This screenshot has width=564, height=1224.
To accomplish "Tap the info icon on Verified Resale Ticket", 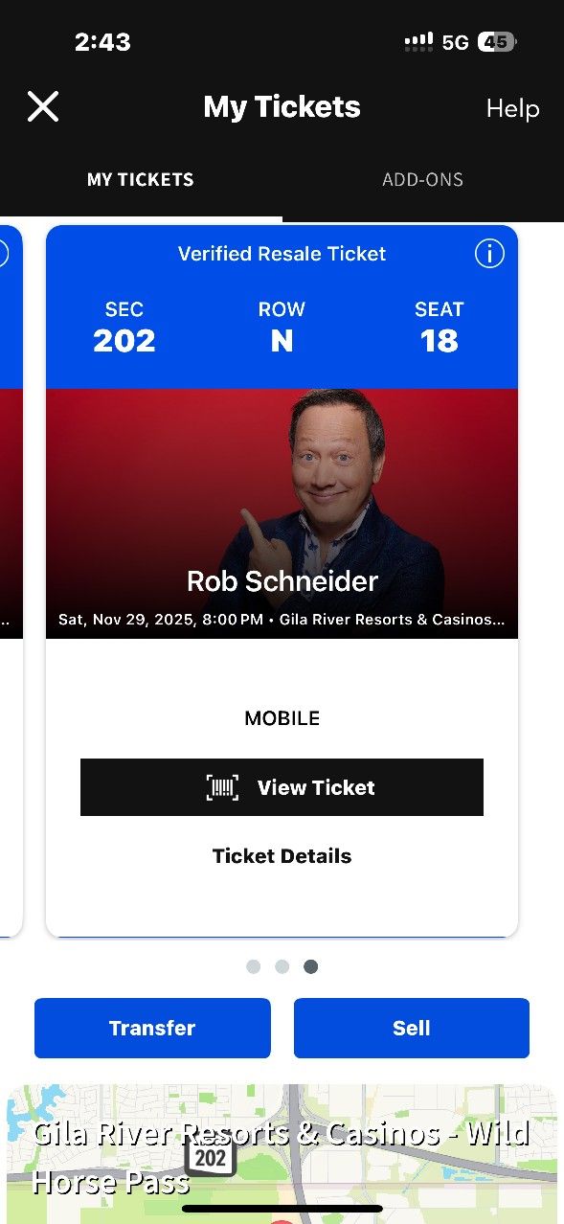I will pyautogui.click(x=489, y=254).
